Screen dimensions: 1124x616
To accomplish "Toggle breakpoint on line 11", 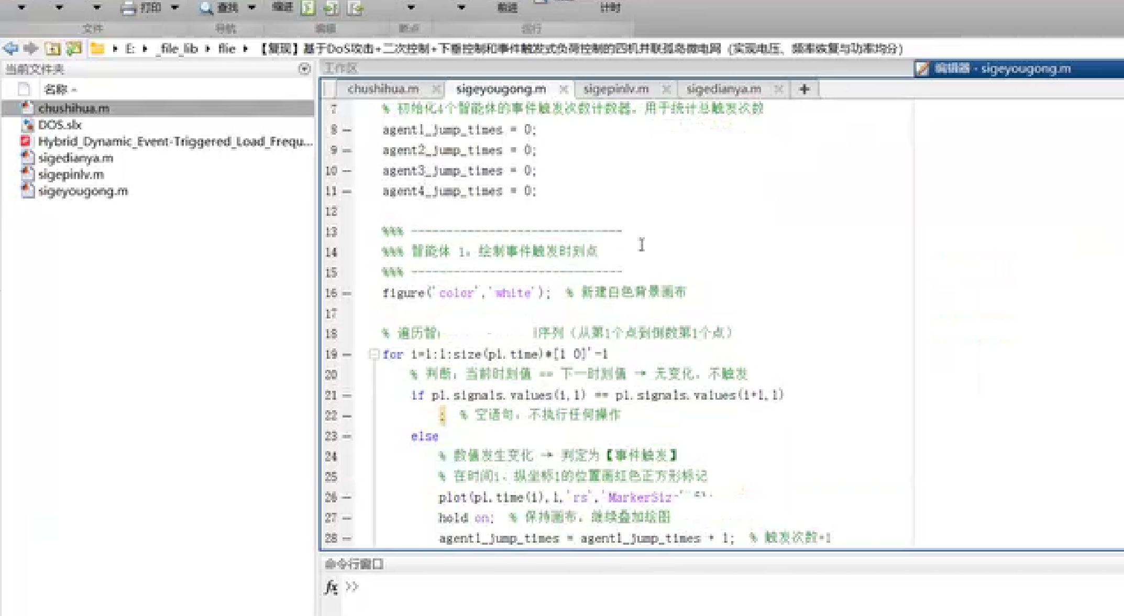I will point(347,191).
